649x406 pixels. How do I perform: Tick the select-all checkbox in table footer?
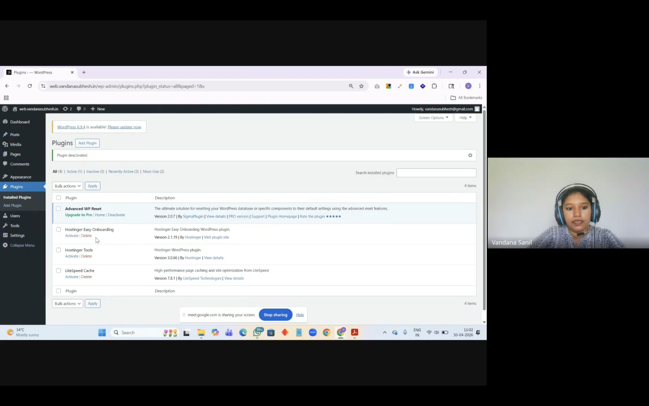[x=59, y=291]
